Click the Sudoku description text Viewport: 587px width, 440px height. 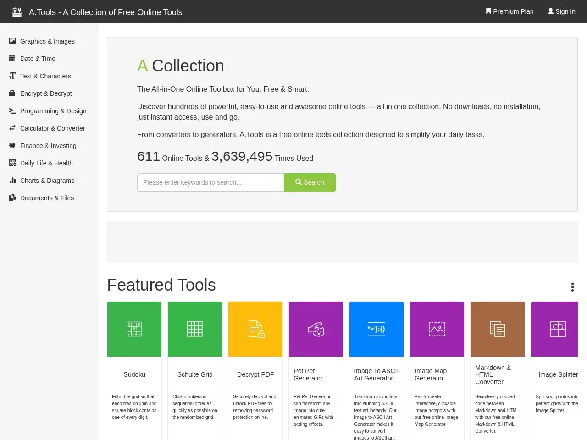coord(134,407)
